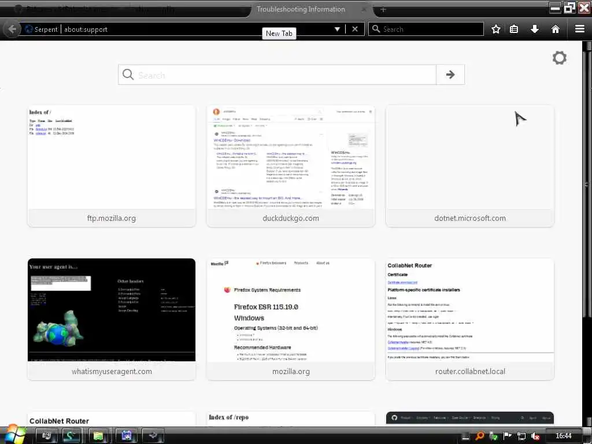Open a new tab with plus button
The image size is (592, 444).
[x=383, y=9]
